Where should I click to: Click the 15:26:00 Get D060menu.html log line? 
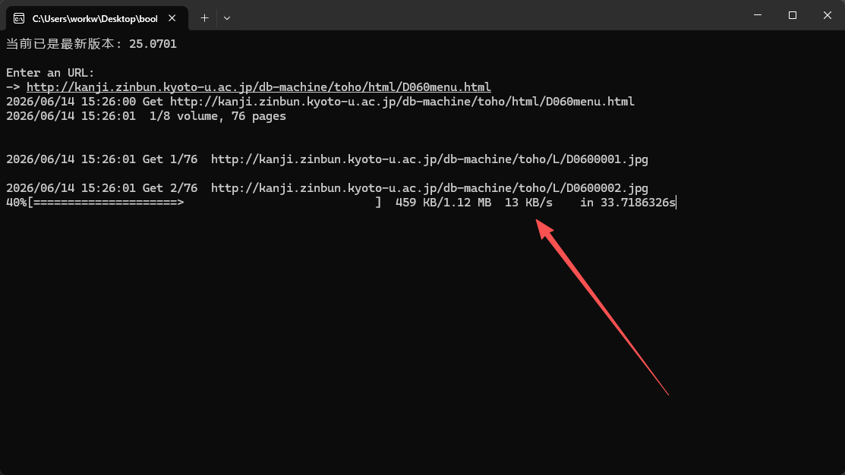[x=320, y=101]
